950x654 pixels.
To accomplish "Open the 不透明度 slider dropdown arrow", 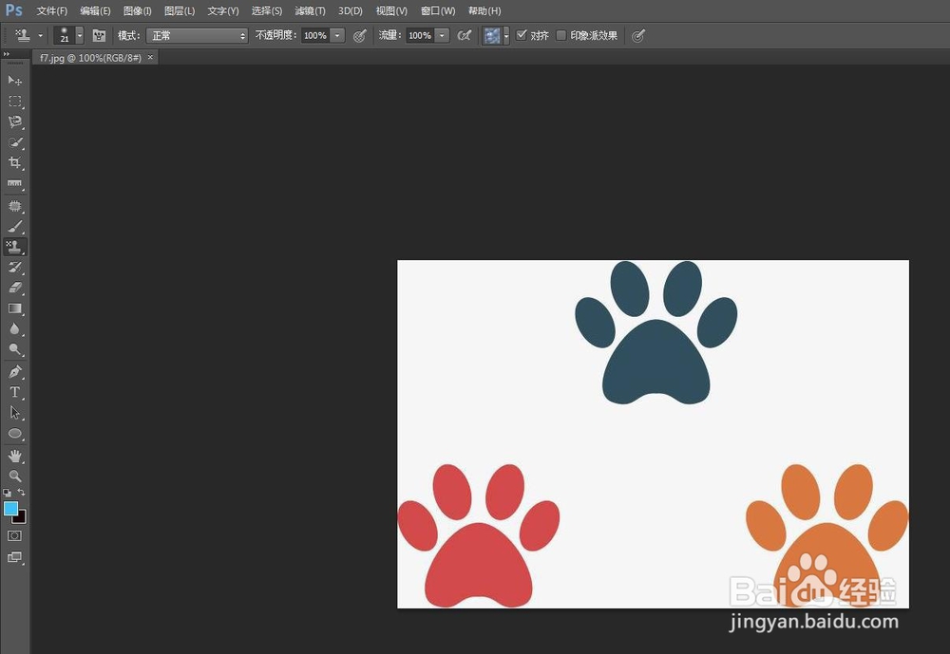I will click(338, 36).
